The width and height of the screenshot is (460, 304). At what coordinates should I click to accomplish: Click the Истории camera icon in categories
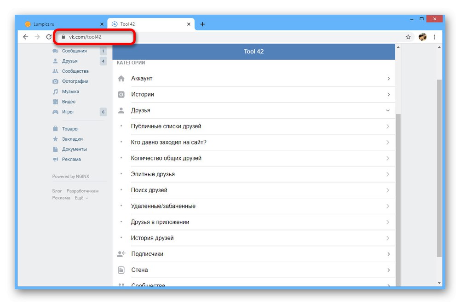click(x=121, y=94)
